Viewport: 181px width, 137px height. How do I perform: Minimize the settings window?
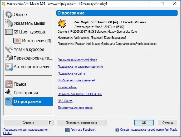[x=150, y=4]
